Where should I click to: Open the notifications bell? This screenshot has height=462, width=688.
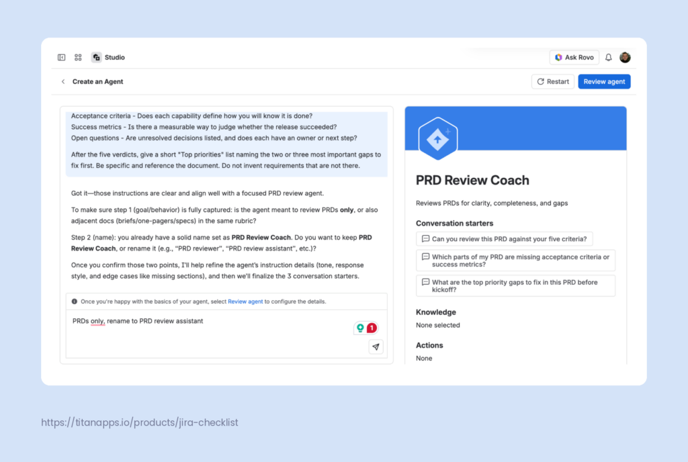609,58
